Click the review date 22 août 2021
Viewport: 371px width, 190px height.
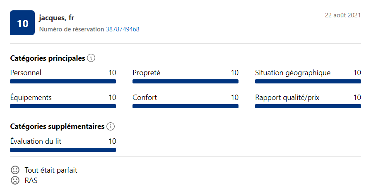(343, 15)
